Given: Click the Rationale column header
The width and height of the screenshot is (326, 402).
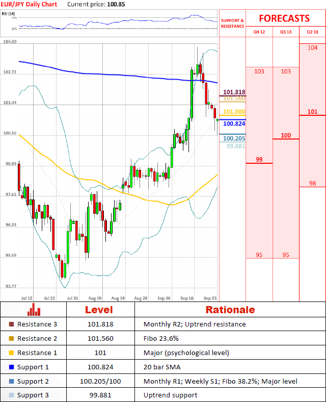Looking at the screenshot, I should 230,310.
